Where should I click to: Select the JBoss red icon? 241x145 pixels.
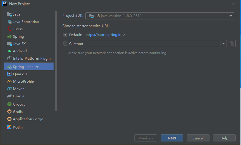[9, 29]
